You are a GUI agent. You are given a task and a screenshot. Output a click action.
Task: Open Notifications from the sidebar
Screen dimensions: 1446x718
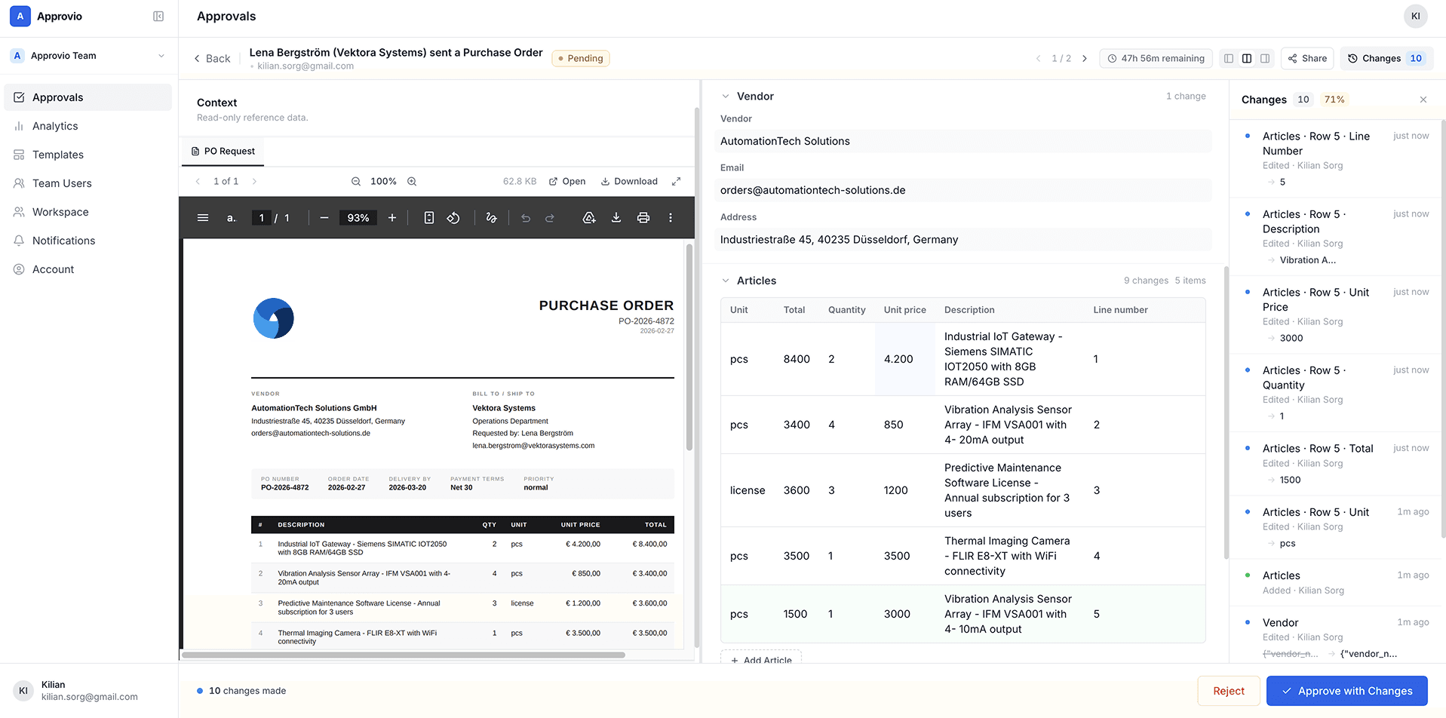[63, 240]
